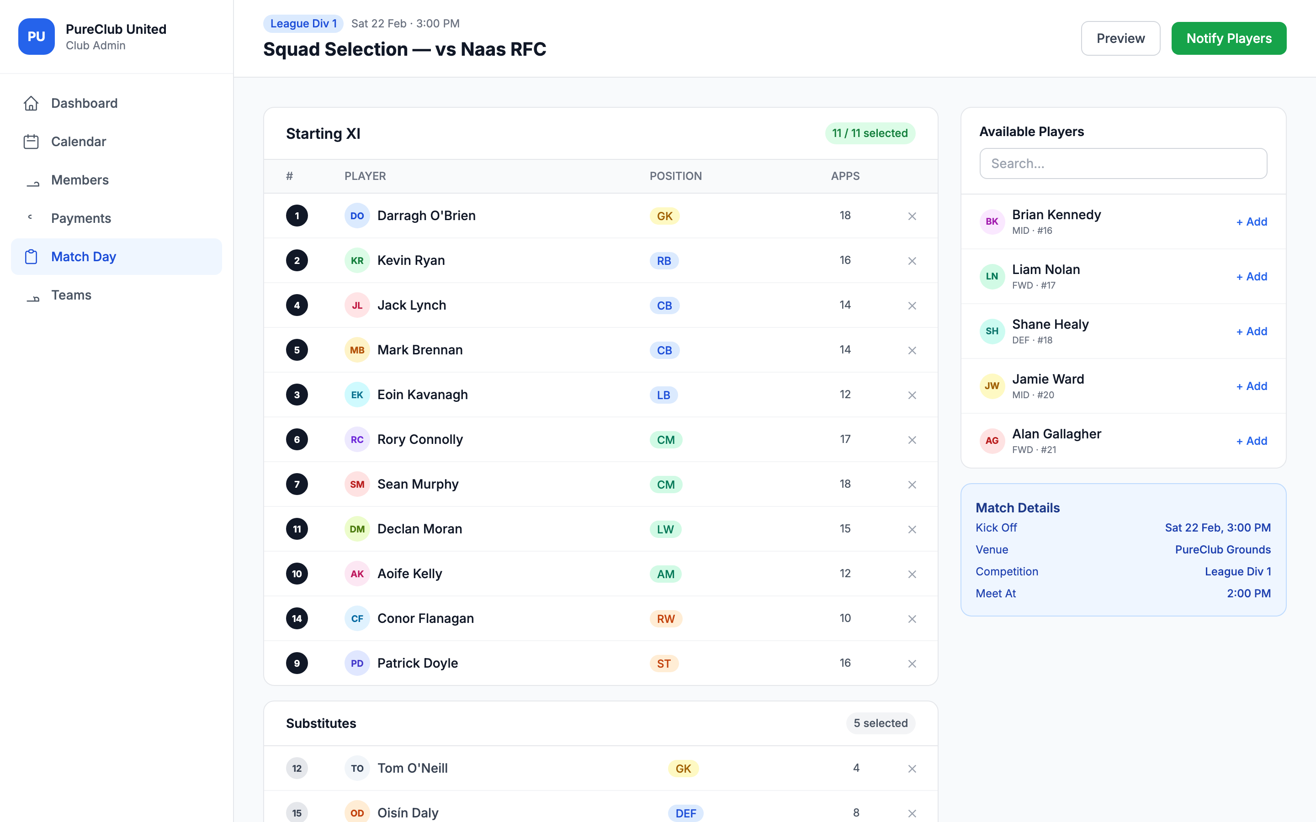Remove Jack Lynch from the lineup

912,306
